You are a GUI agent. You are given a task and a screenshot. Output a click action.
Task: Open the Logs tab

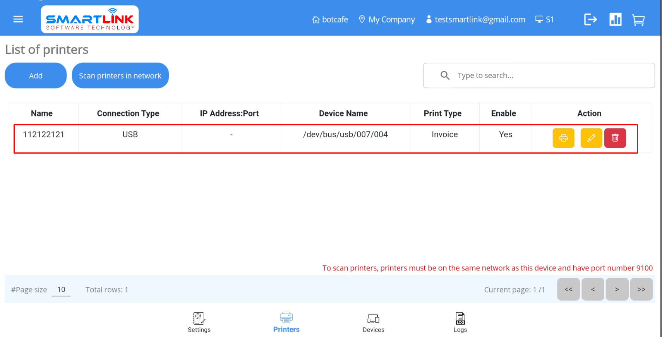(x=460, y=322)
